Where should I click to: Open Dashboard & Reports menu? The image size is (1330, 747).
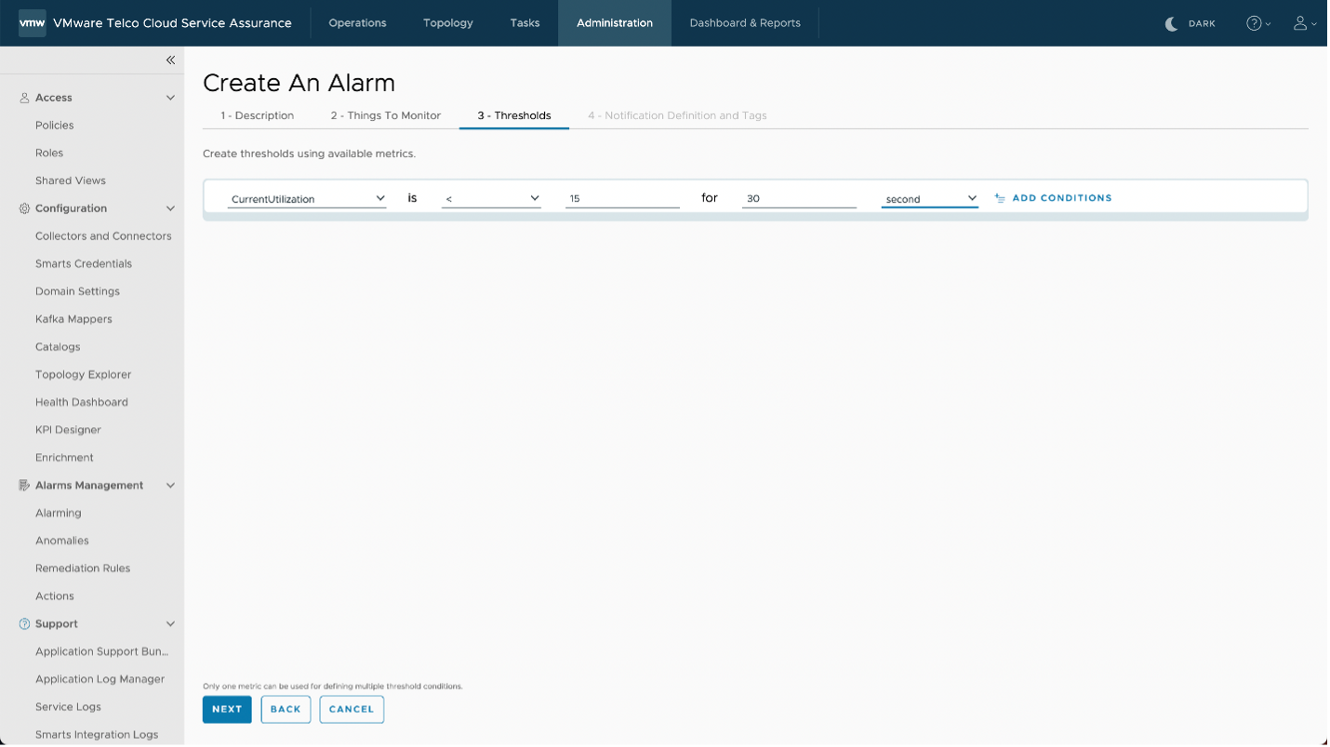click(x=745, y=23)
